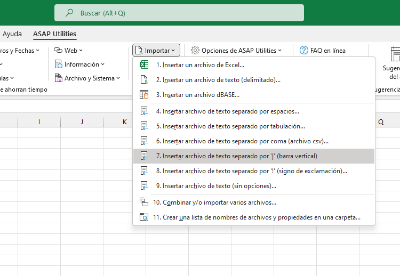This screenshot has width=400, height=276.
Task: Click the icon beside separado por espacios entry
Action: [x=144, y=111]
